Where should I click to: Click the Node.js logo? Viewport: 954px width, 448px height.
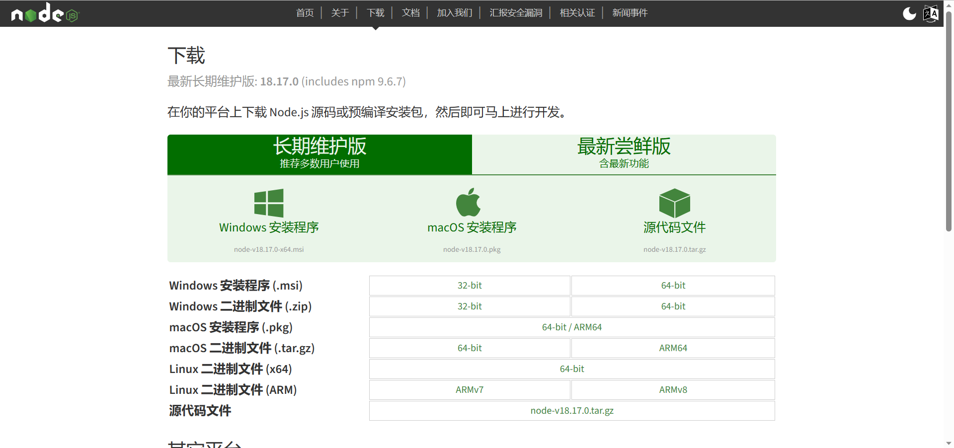coord(45,13)
